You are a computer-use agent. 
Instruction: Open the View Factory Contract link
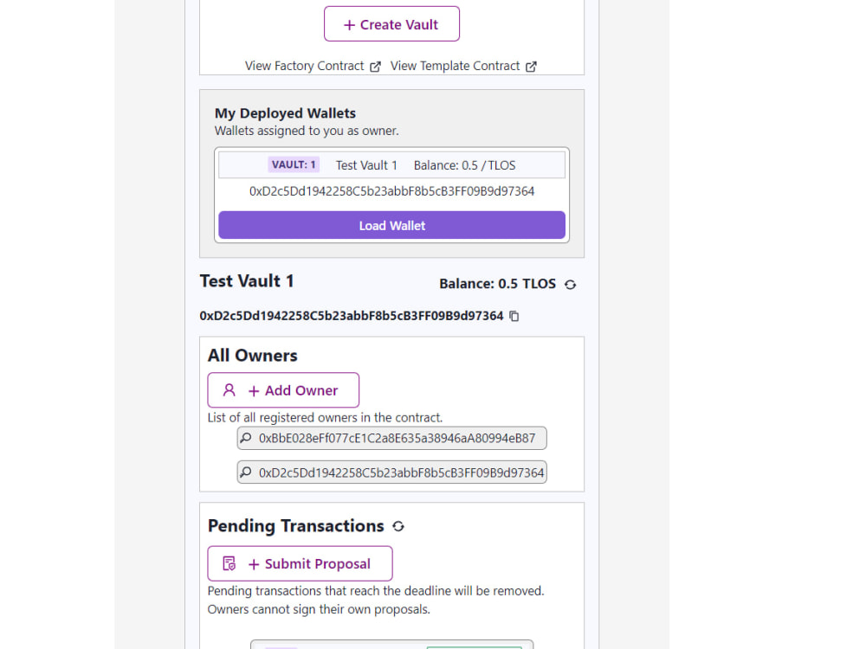pos(304,66)
